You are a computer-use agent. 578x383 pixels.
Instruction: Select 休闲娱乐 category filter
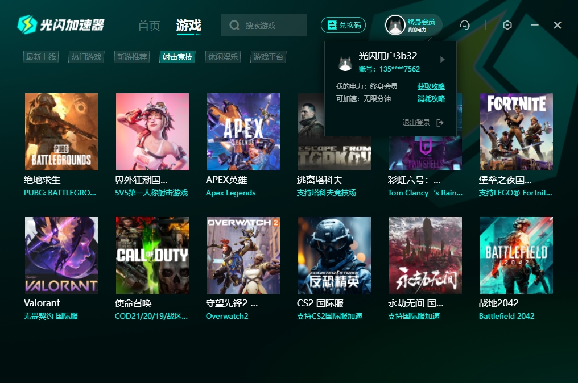pyautogui.click(x=223, y=57)
